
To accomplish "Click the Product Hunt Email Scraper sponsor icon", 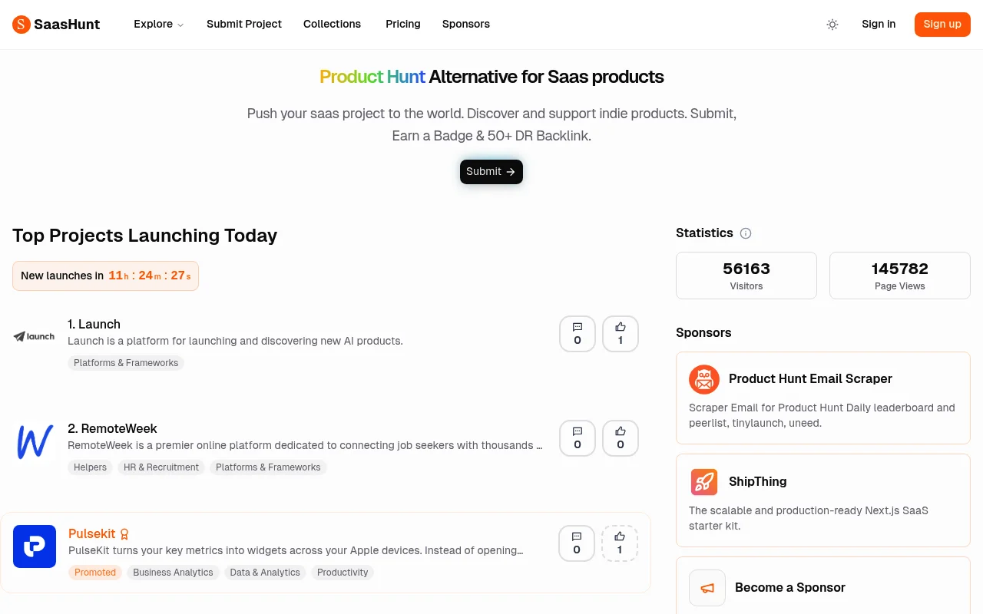I will pyautogui.click(x=704, y=379).
